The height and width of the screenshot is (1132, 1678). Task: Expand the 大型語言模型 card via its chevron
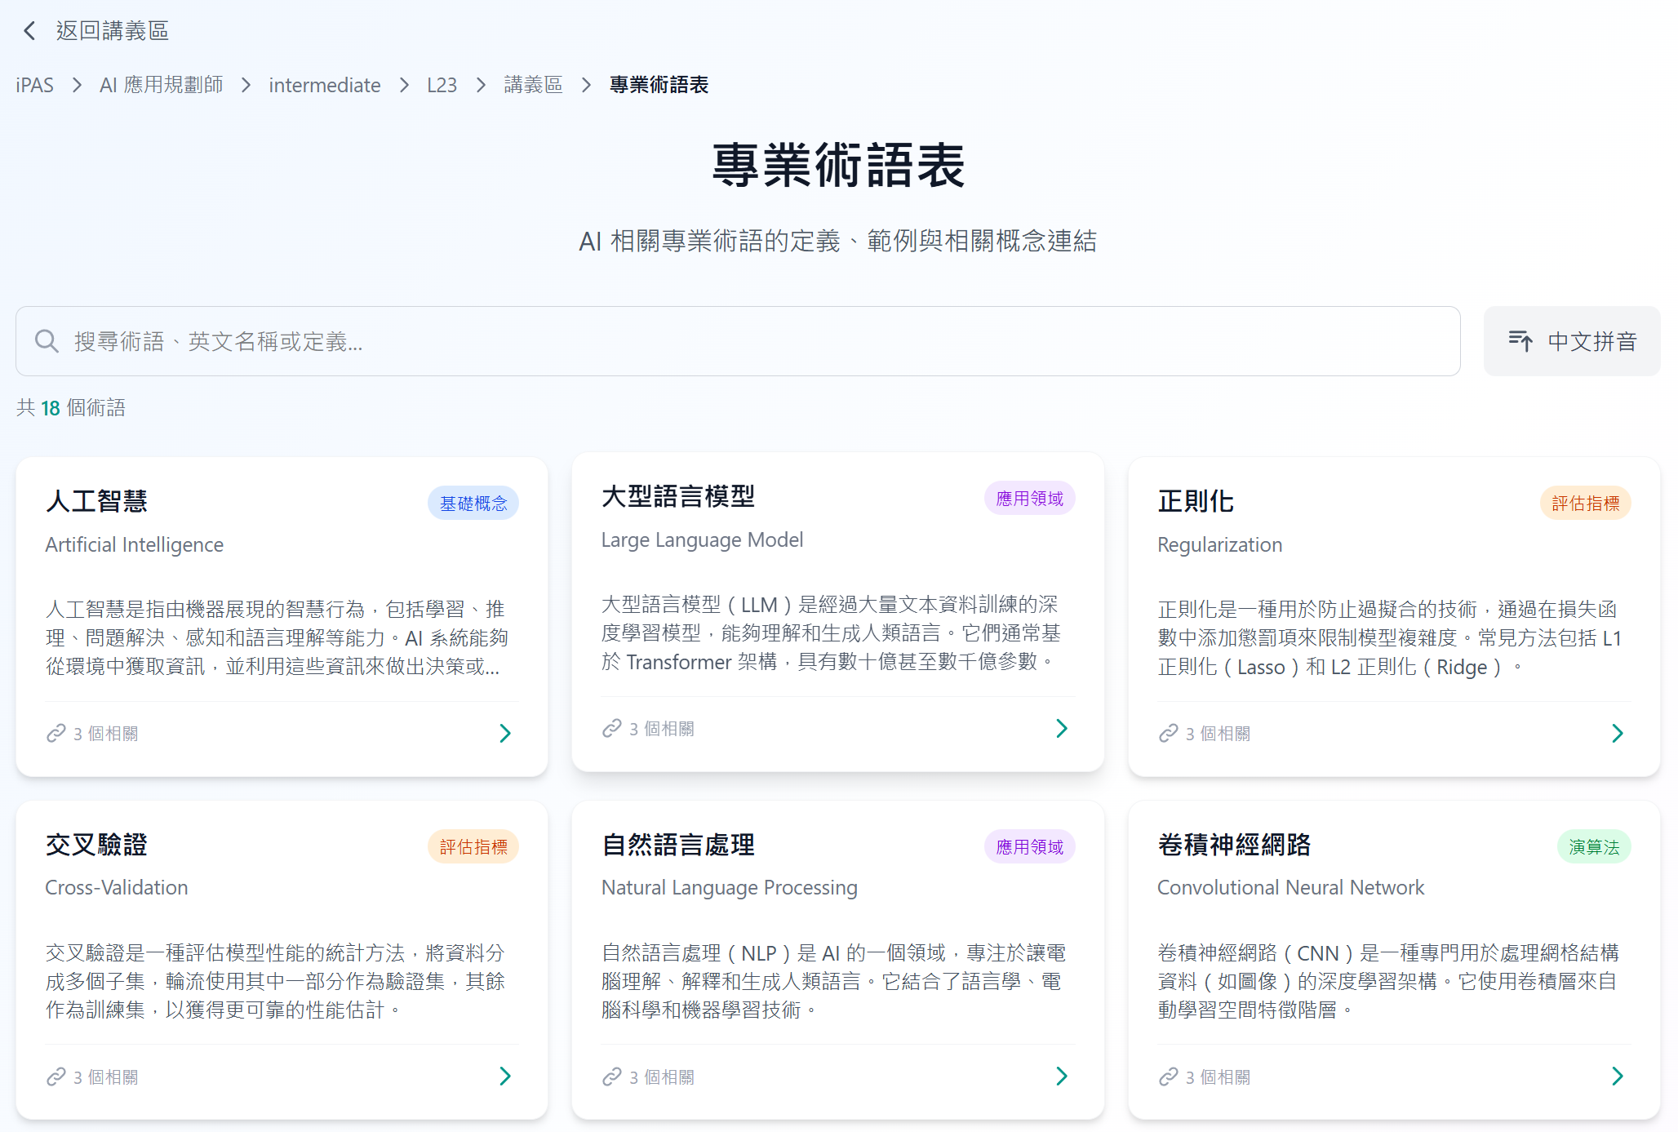[x=1061, y=728]
